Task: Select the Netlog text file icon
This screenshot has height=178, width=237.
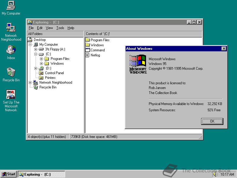Action: pos(87,55)
